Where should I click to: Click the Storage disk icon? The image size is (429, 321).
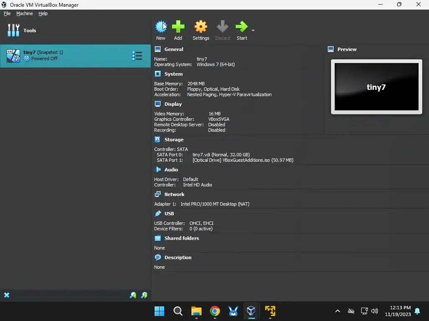(x=158, y=139)
